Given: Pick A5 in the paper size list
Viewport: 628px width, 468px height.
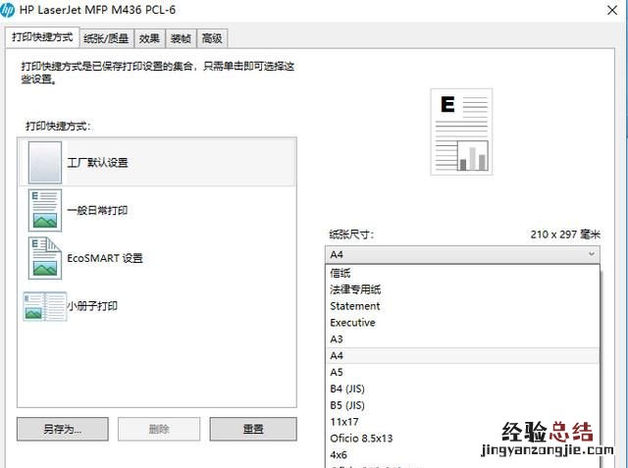Looking at the screenshot, I should tap(462, 372).
